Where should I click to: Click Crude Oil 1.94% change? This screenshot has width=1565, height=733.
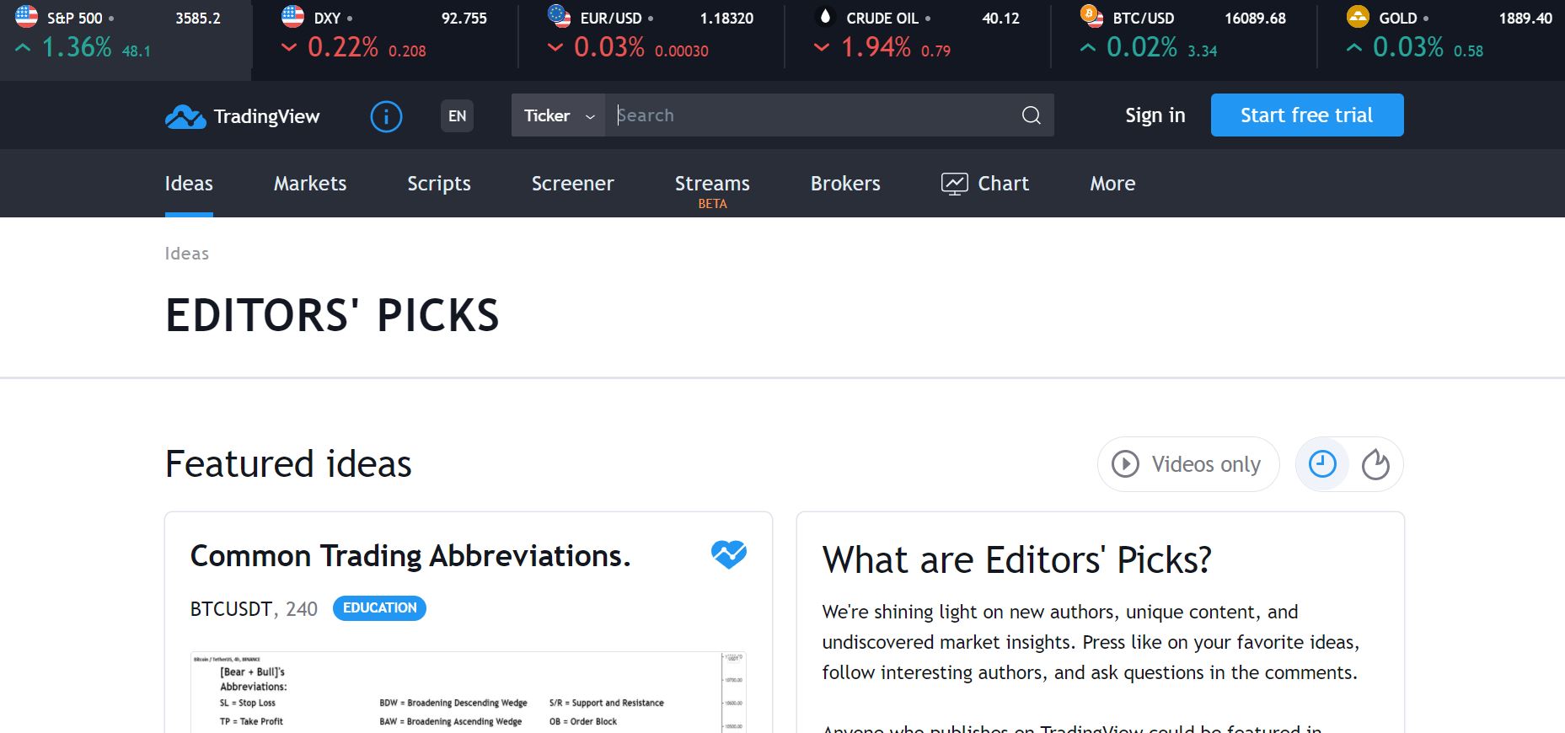point(876,47)
